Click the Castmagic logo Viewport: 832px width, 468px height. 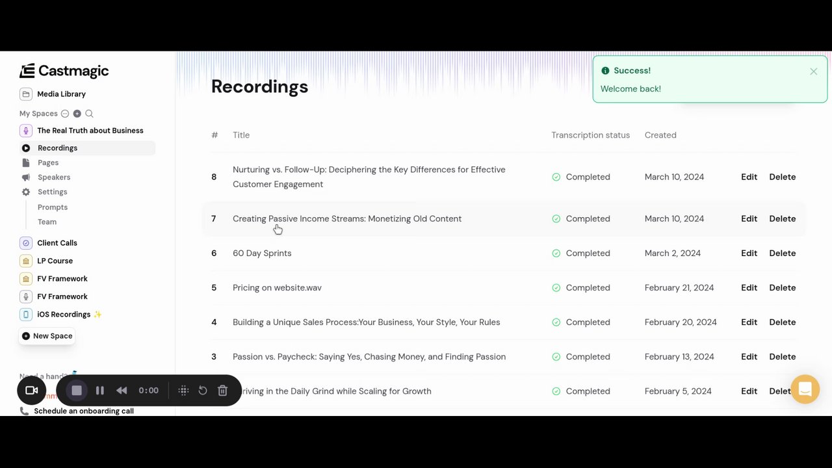coord(64,71)
